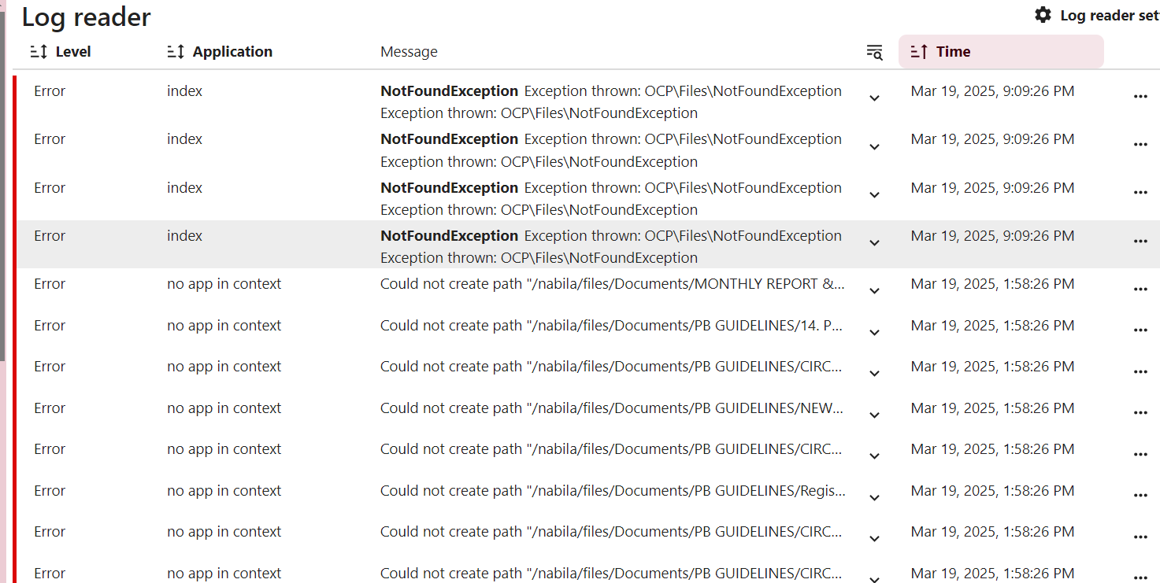Expand the first NotFoundException log entry

pyautogui.click(x=874, y=98)
